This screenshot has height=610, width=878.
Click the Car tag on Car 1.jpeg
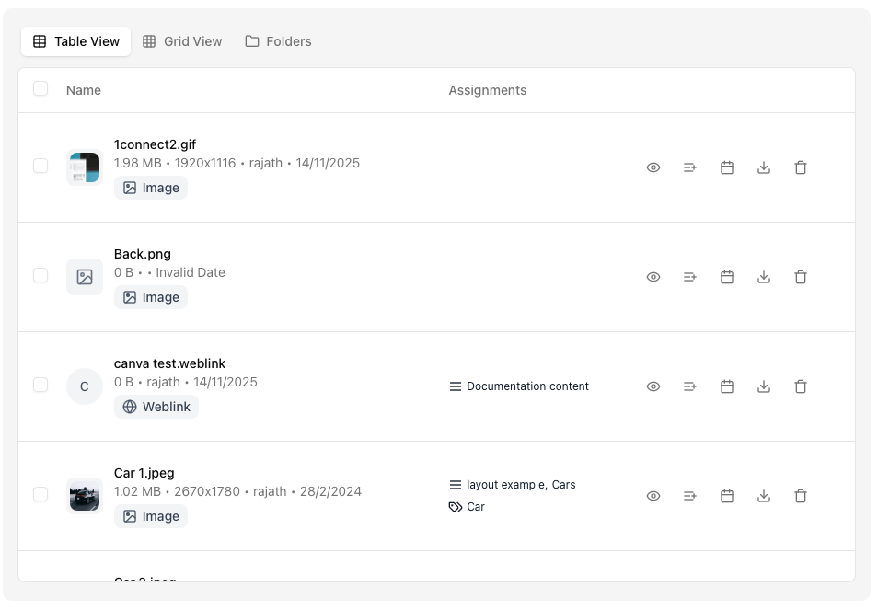pos(475,507)
